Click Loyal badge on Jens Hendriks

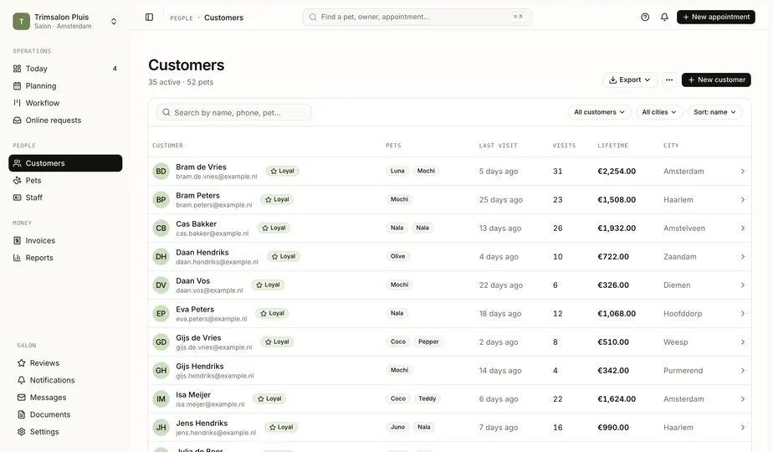coord(281,428)
